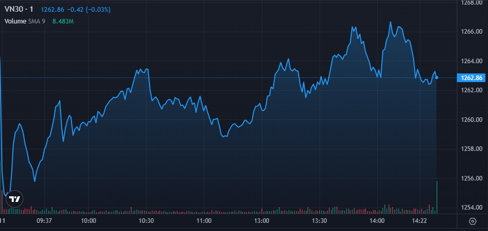Click the Volume SMA 9 legend
The width and height of the screenshot is (488, 231).
point(26,21)
